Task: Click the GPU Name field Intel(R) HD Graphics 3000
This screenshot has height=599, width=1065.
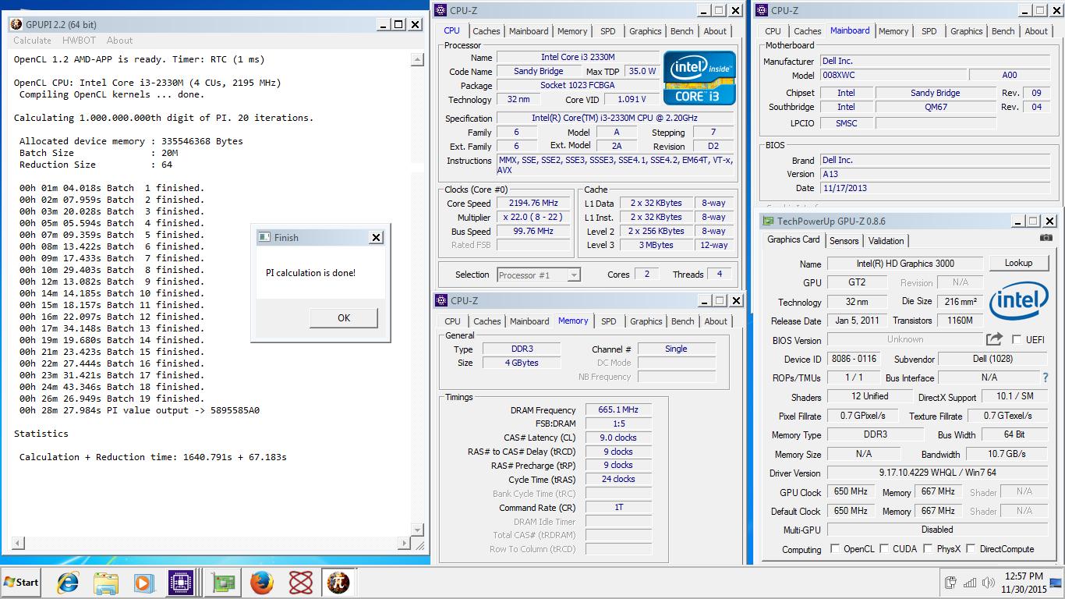Action: tap(905, 264)
